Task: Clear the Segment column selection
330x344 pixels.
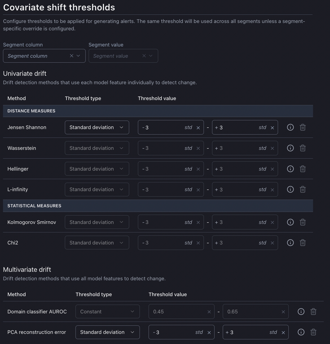Action: 71,56
